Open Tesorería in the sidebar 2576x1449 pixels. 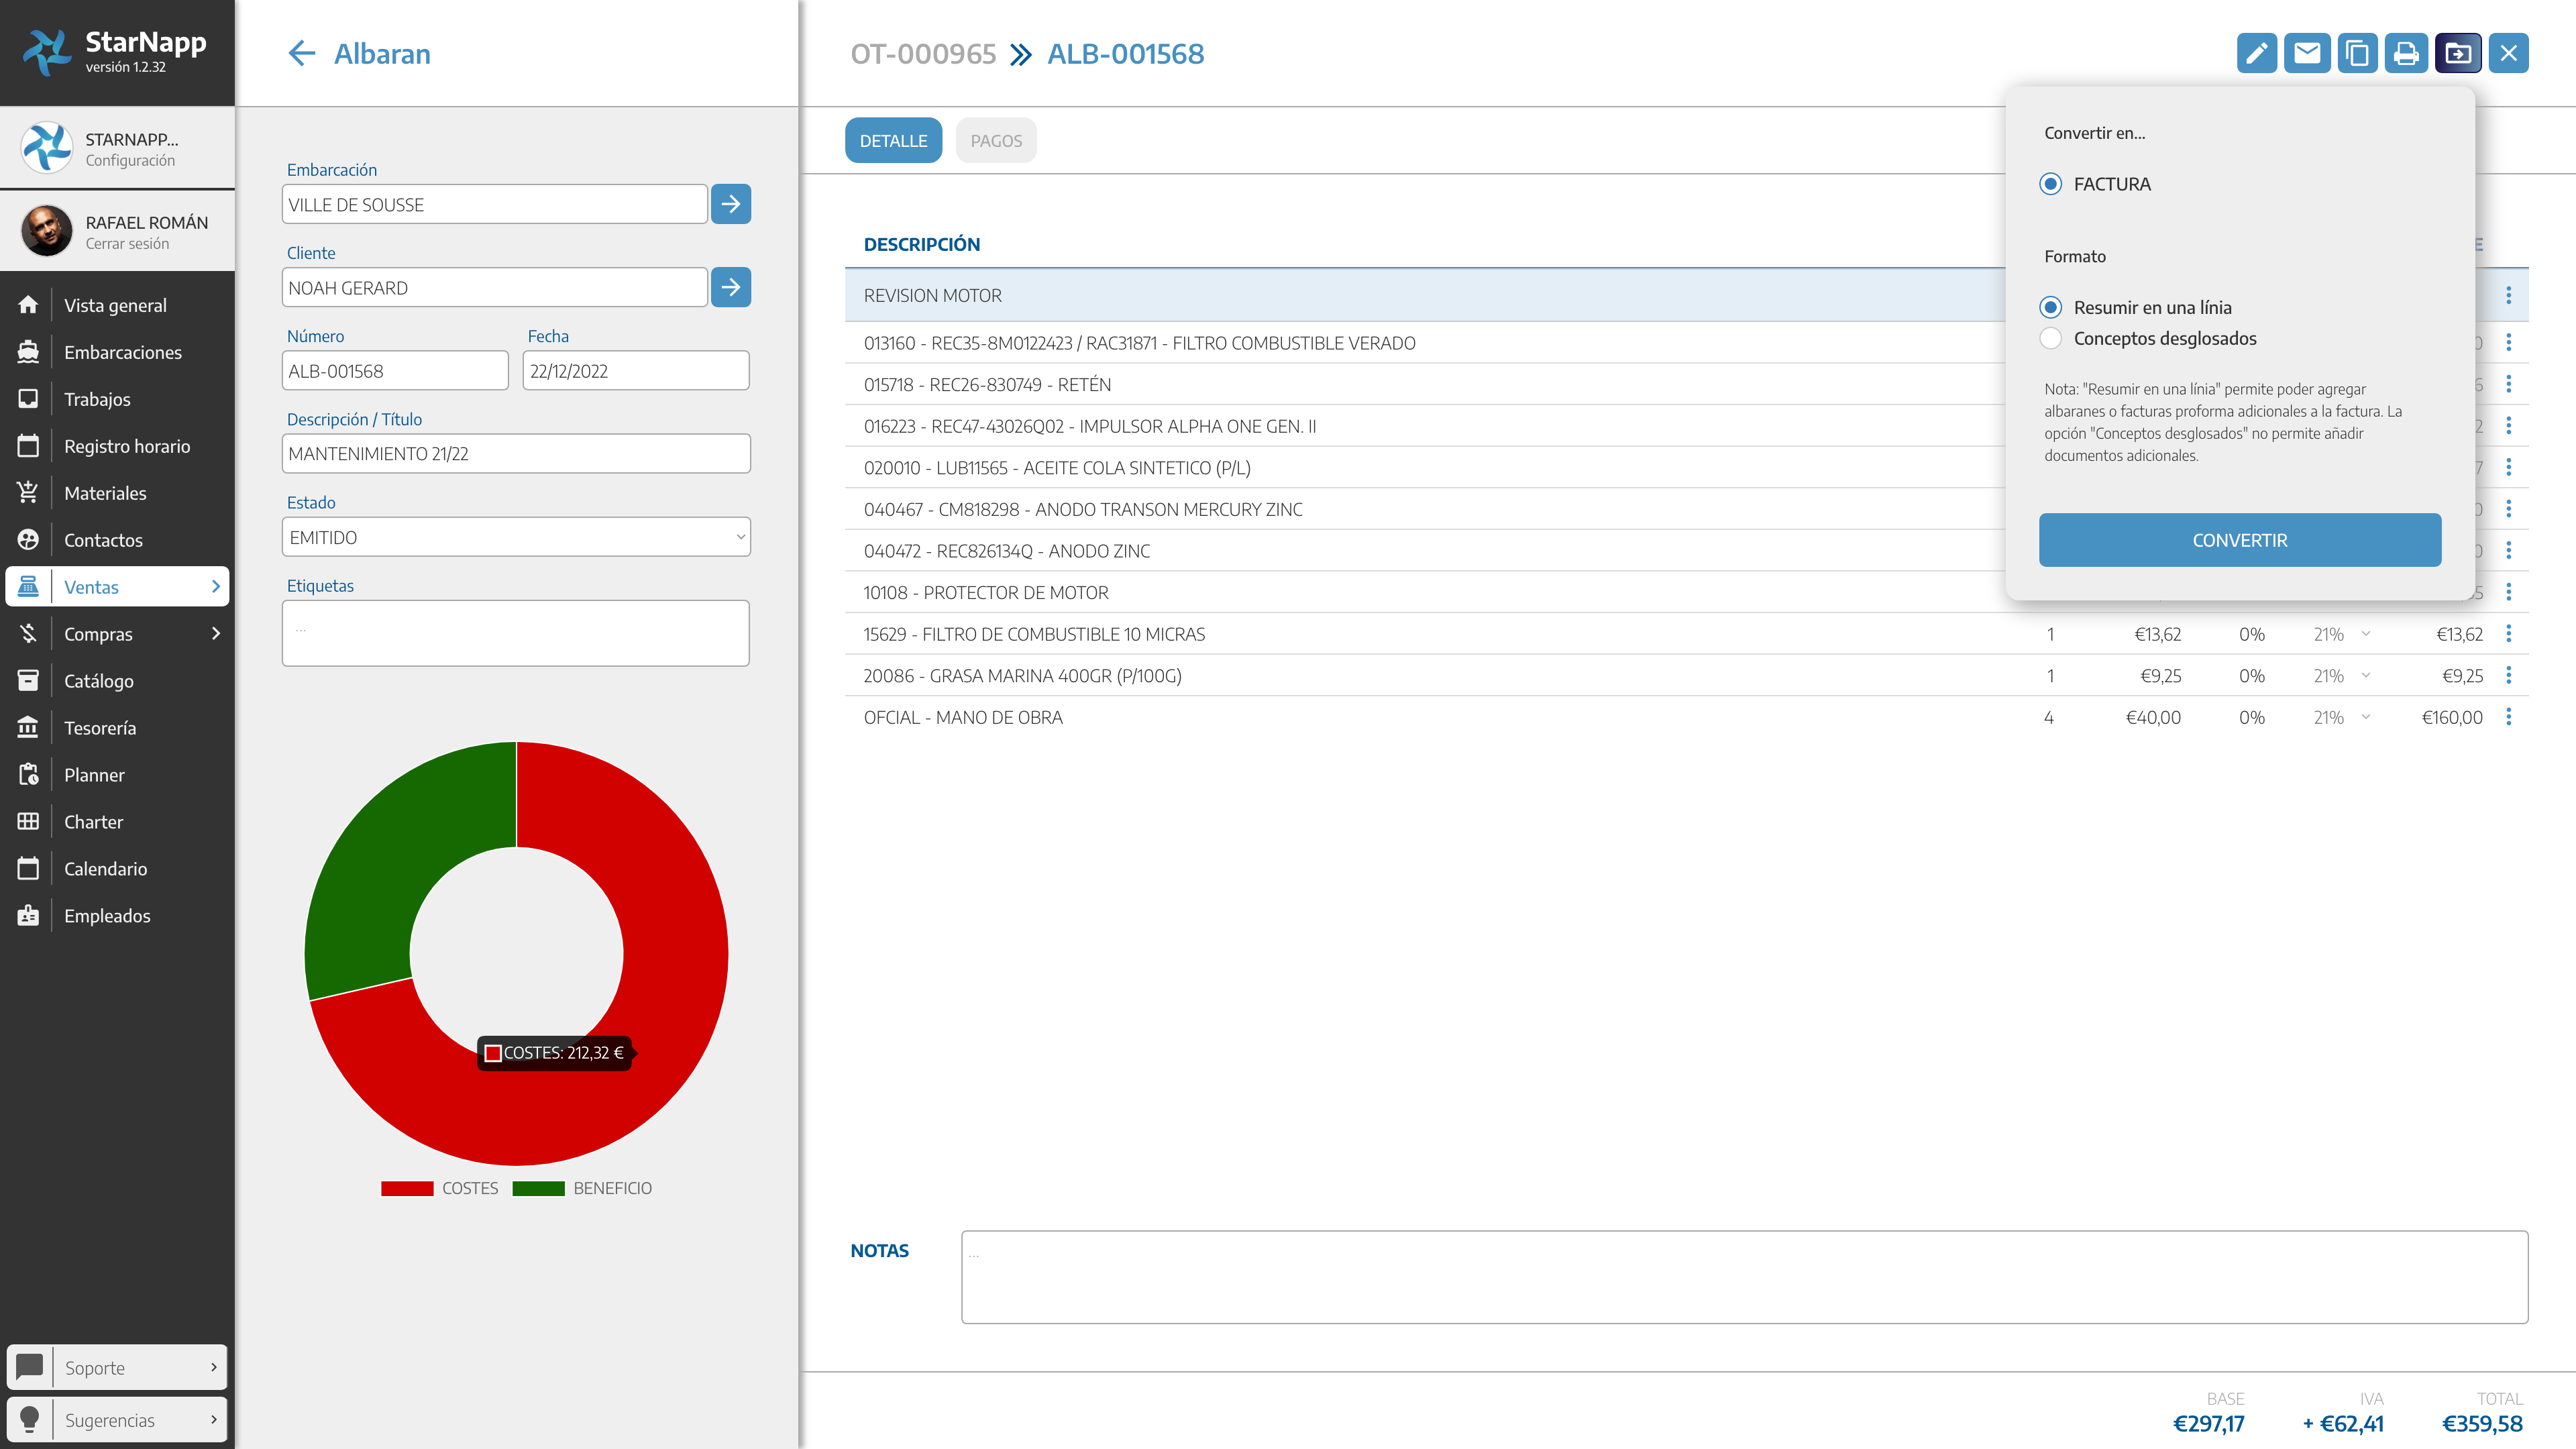point(100,728)
